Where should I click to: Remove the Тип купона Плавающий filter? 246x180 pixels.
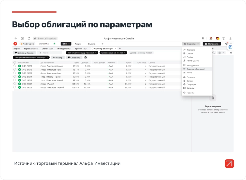pyautogui.click(x=47, y=57)
